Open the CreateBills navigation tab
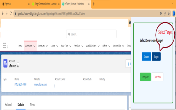The width and height of the screenshot is (176, 110). [x=117, y=46]
